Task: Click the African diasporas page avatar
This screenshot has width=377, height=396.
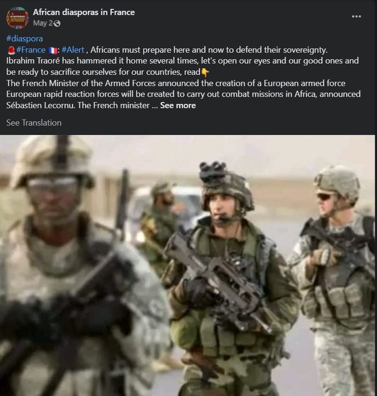Action: tap(17, 18)
